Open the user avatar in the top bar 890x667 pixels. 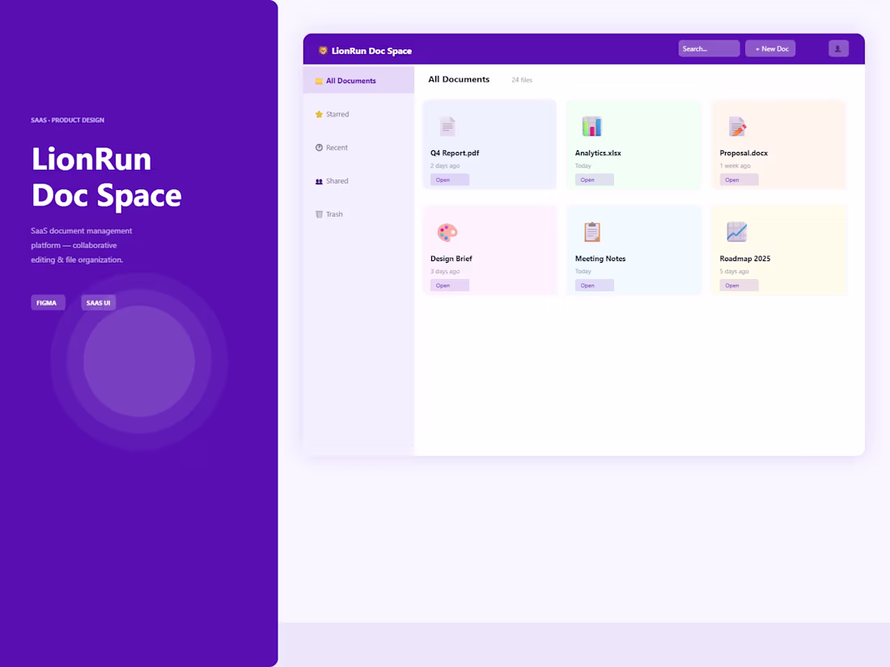(x=838, y=49)
